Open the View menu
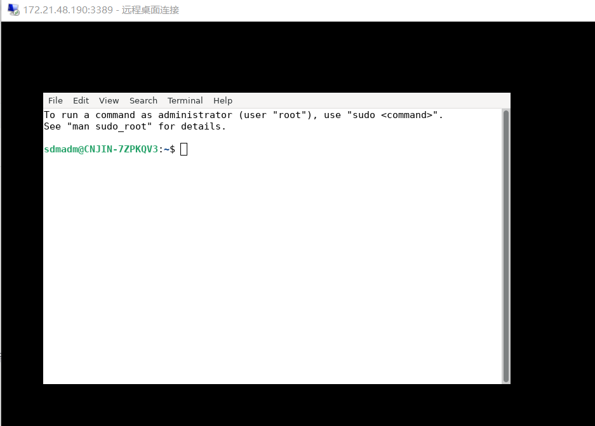This screenshot has height=426, width=595. (109, 100)
